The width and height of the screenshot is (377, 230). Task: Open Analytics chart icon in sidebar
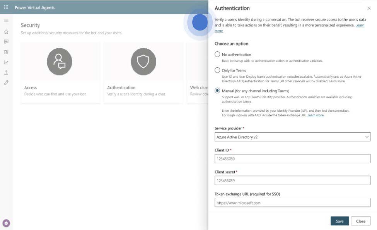click(6, 63)
